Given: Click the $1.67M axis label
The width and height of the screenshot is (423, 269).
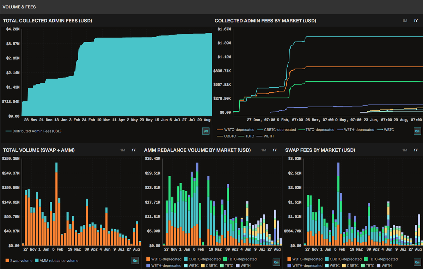Looking at the screenshot, I should [x=225, y=29].
